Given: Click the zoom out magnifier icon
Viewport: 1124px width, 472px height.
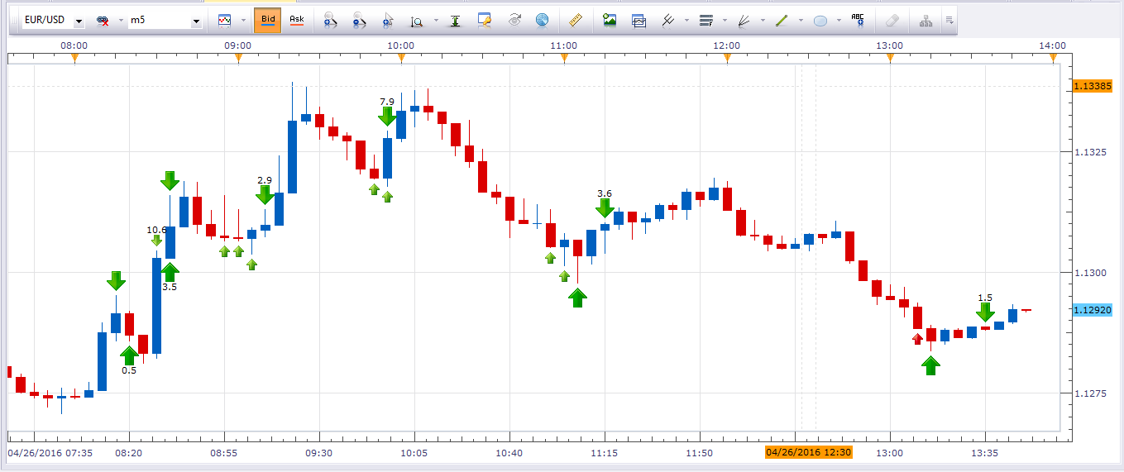Looking at the screenshot, I should [359, 21].
